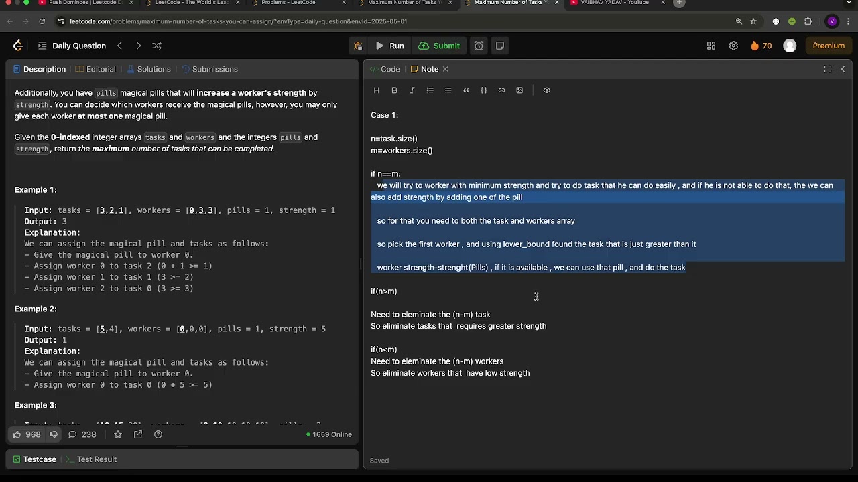Bookmark this page with star icon
Image resolution: width=858 pixels, height=482 pixels.
(753, 21)
